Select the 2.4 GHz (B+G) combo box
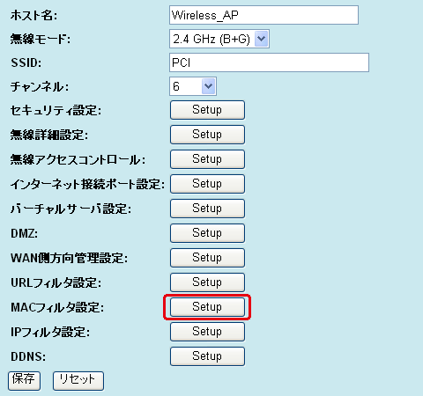This screenshot has width=423, height=396. 219,39
